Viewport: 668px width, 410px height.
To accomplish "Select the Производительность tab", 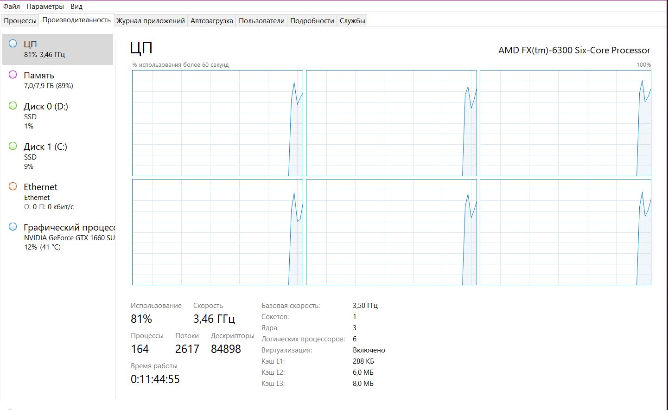I will [x=76, y=20].
